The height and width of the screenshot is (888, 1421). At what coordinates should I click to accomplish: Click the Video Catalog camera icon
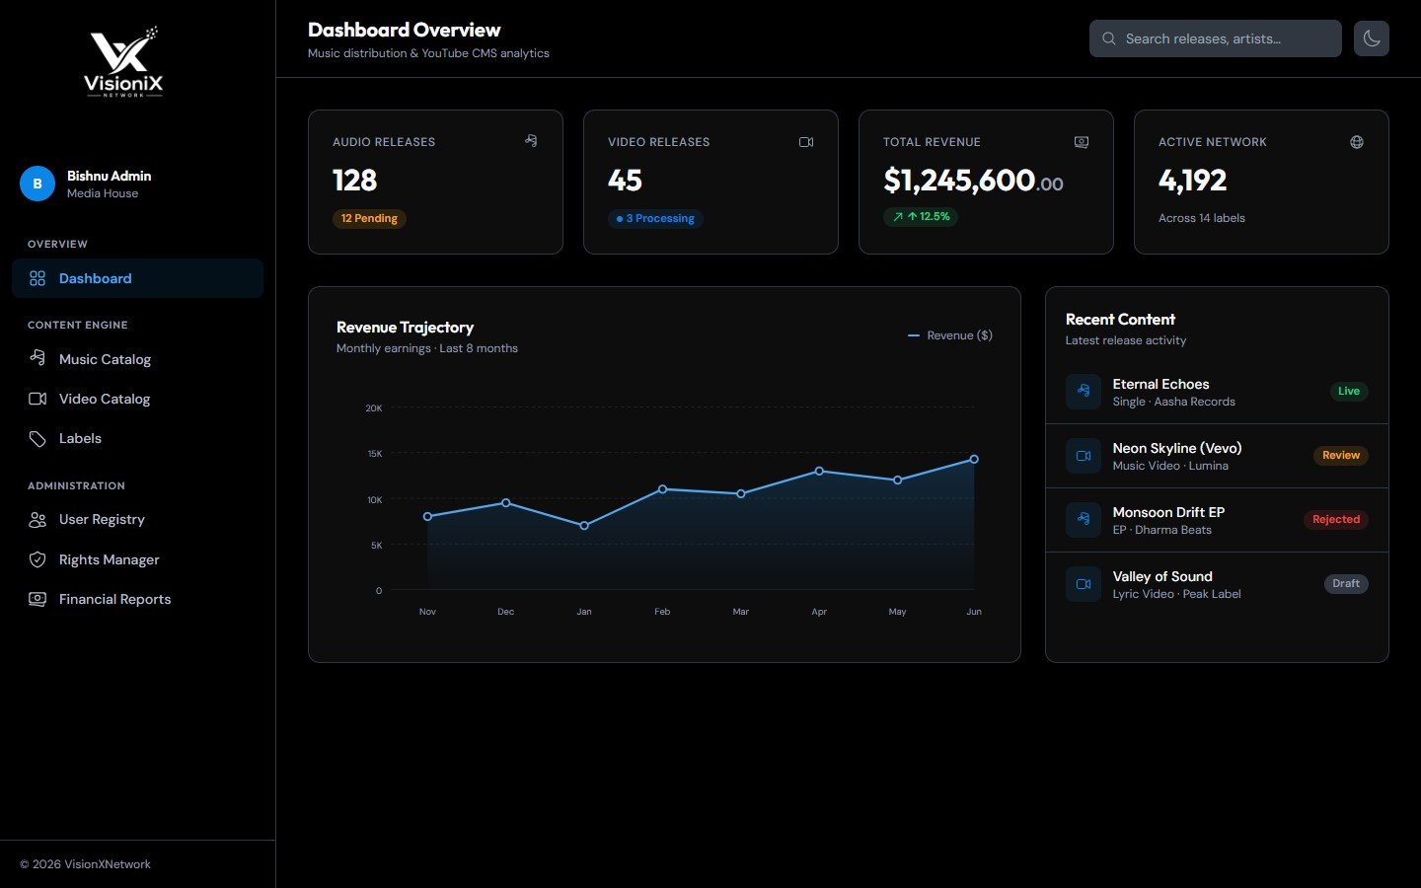37,399
